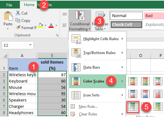Apply the Normal cell style
Image resolution: width=164 pixels, height=117 pixels.
126,16
